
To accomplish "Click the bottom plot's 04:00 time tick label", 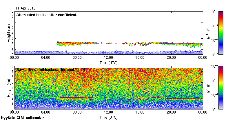I will (46, 112).
